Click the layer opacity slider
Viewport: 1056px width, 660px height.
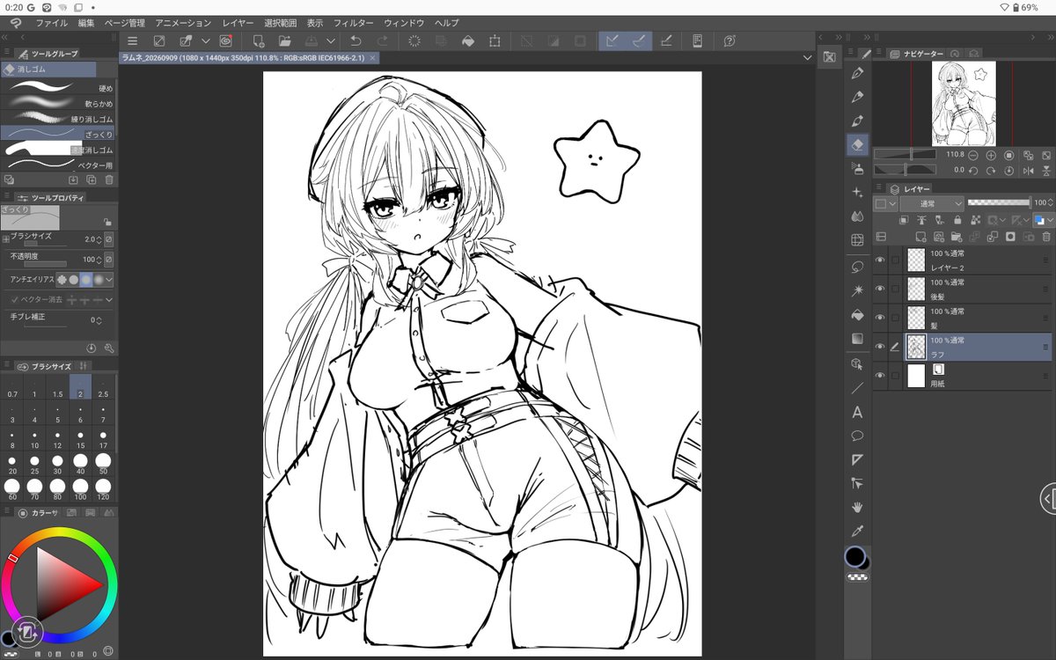click(x=998, y=202)
